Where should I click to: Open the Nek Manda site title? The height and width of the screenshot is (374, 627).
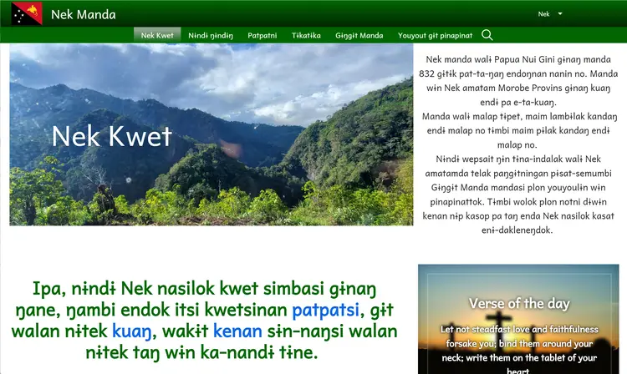pos(83,14)
